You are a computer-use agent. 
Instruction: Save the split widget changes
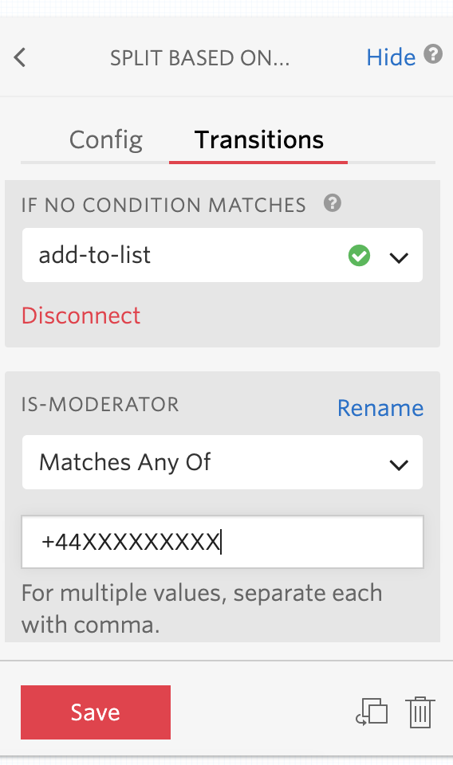(x=96, y=712)
